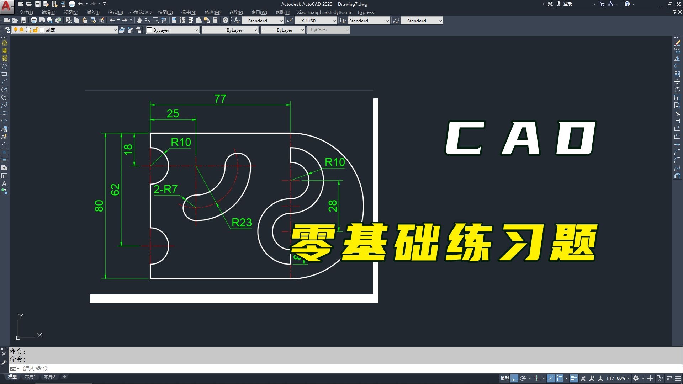The image size is (683, 384).
Task: Activate the Pan tool in the top toolbar
Action: click(x=139, y=20)
